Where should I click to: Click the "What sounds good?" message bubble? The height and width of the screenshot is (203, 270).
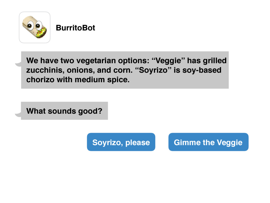[64, 111]
